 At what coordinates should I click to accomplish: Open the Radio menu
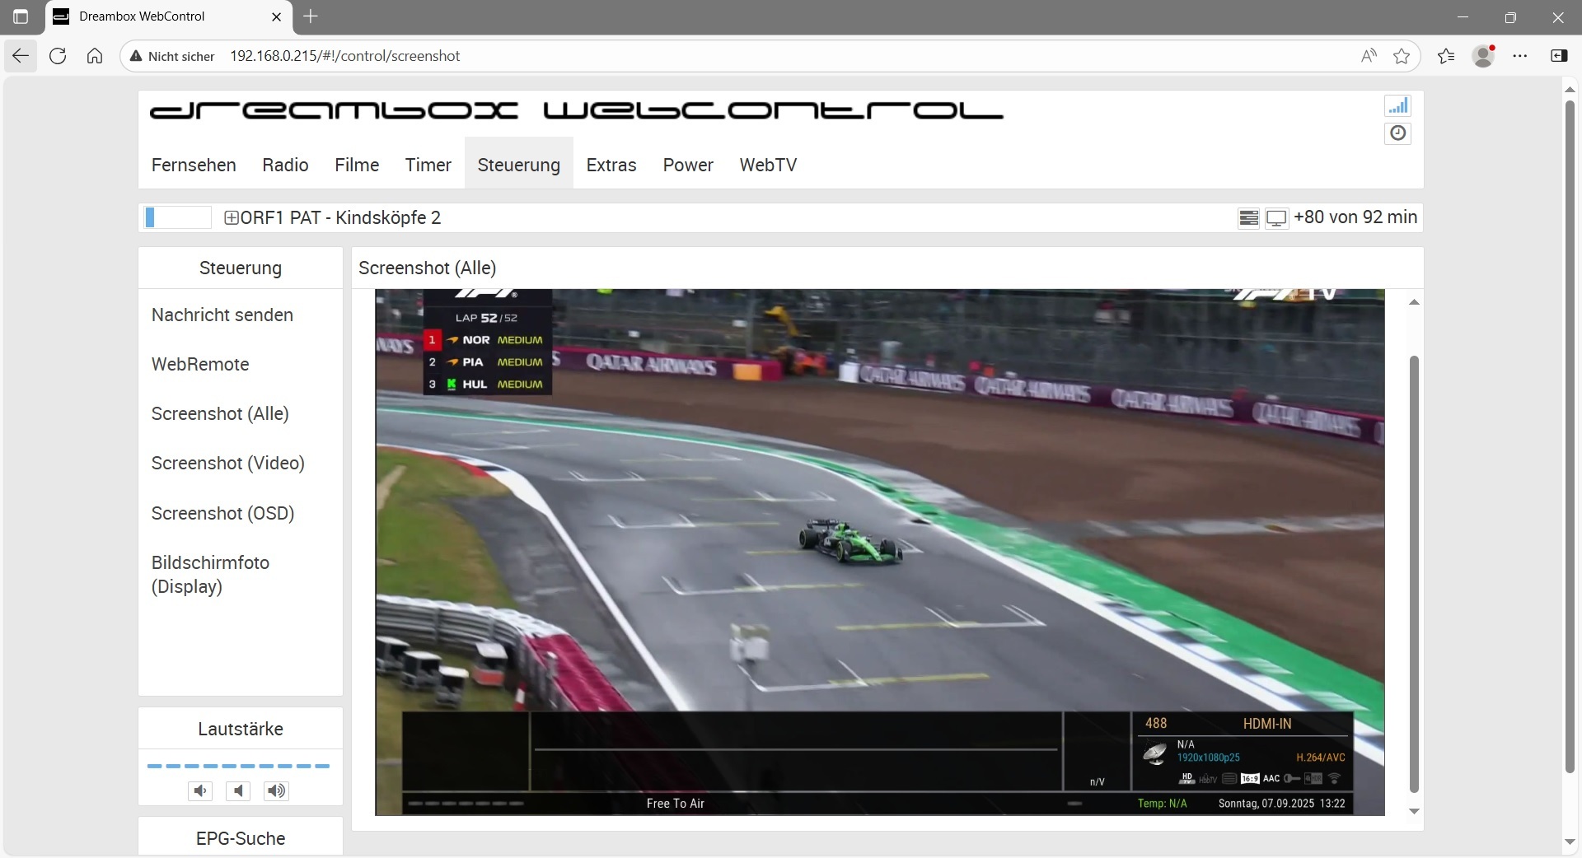coord(285,165)
